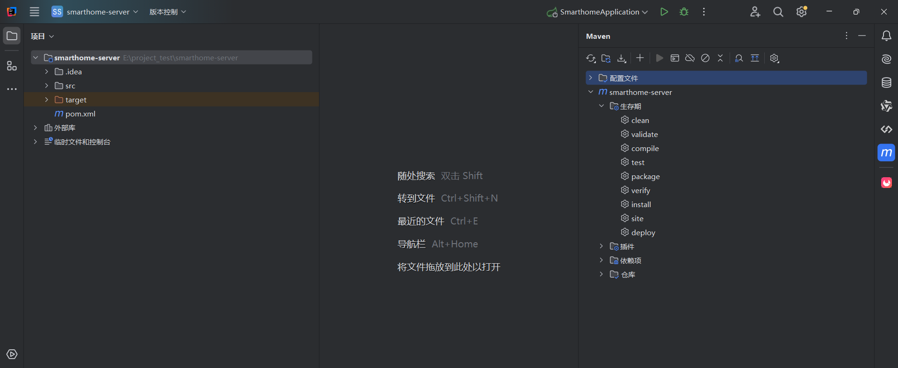This screenshot has width=898, height=368.
Task: Open the SmarthomeApplication run configuration dropdown
Action: pos(597,12)
